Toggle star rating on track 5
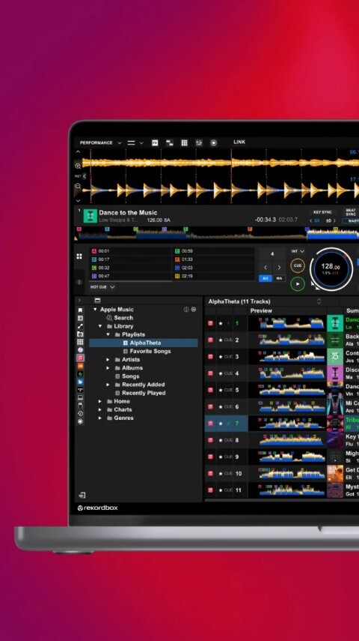The image size is (359, 641). (221, 390)
